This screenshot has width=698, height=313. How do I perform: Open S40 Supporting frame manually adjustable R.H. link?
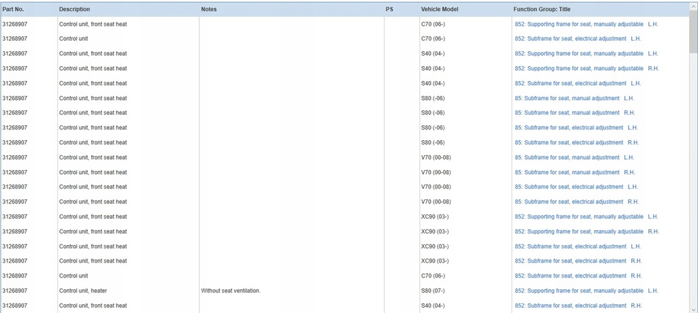pyautogui.click(x=587, y=69)
